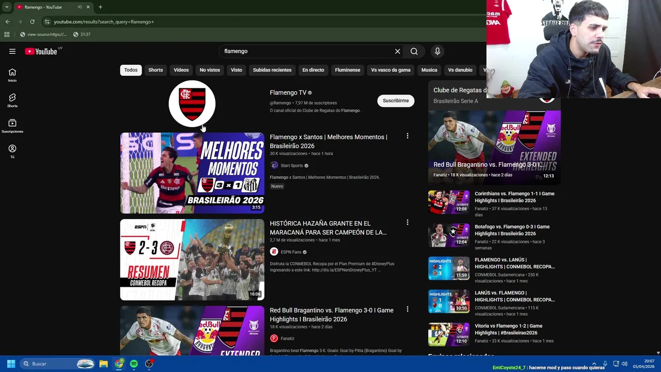Mute the tab via its speaker icon
This screenshot has width=661, height=372.
(x=80, y=7)
